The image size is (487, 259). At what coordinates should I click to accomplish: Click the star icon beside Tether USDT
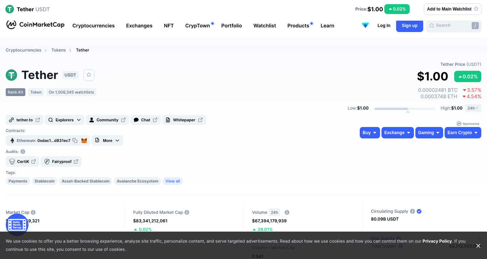coord(89,75)
